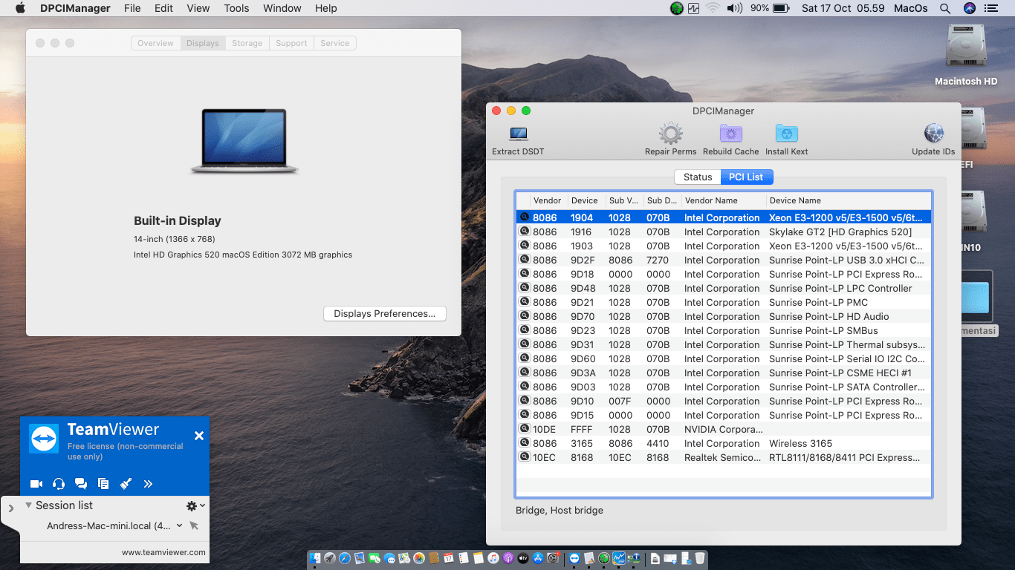Select the Wireless 3165 device row
The image size is (1015, 570).
[x=722, y=444]
